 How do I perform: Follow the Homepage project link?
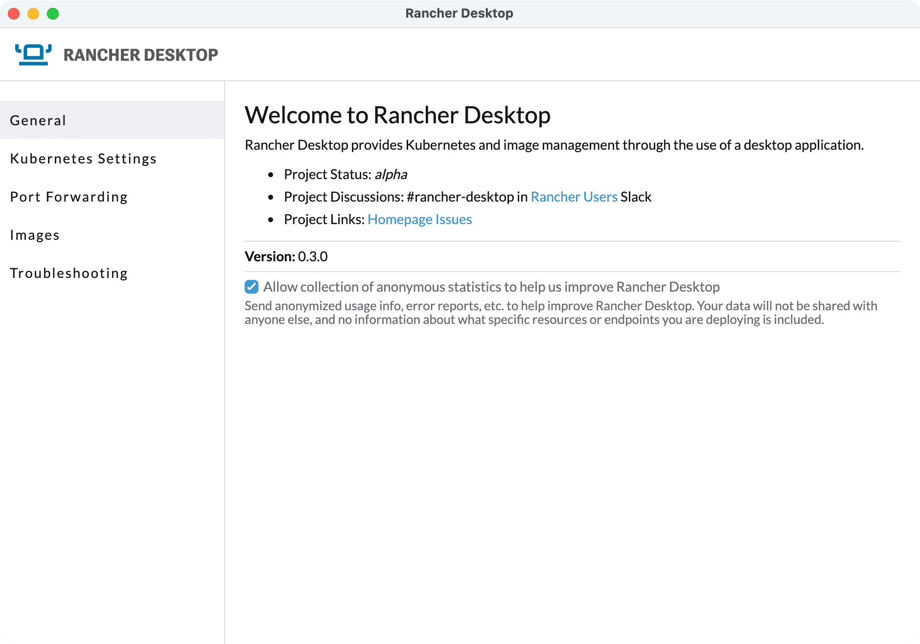click(400, 219)
